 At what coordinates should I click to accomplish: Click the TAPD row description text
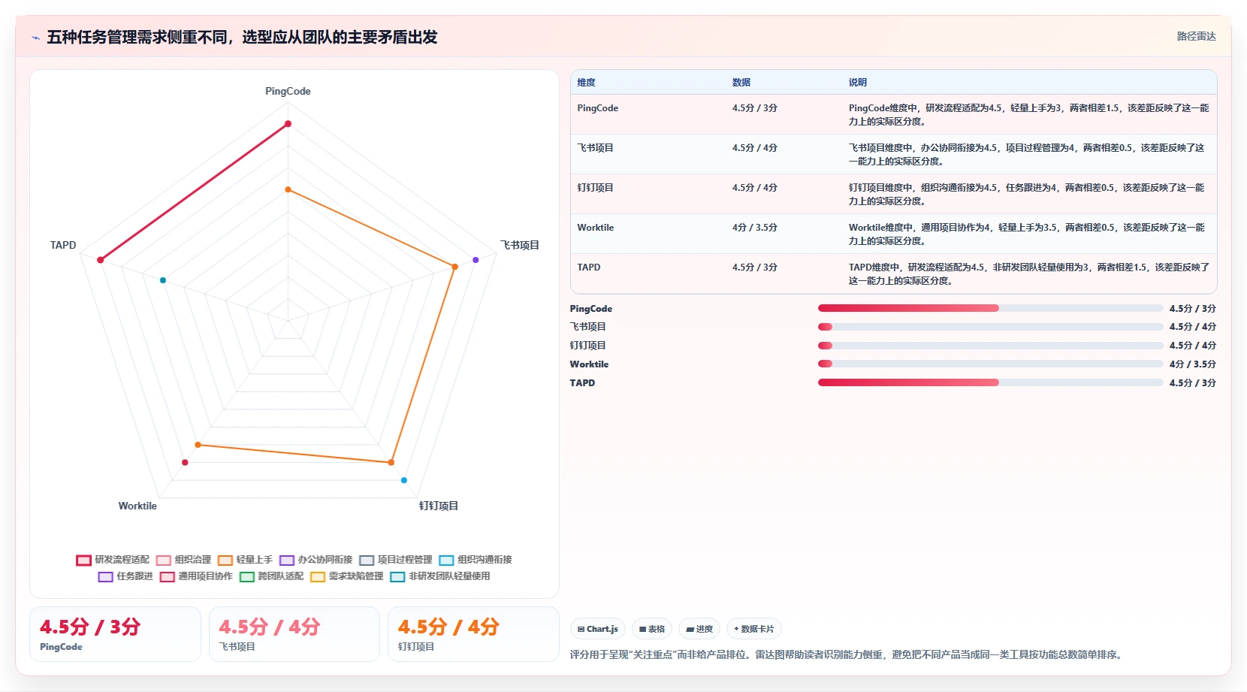coord(1028,274)
